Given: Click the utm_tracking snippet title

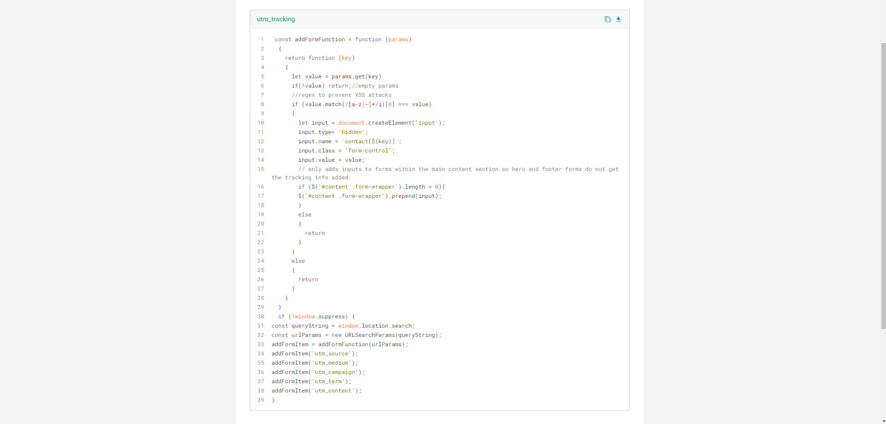Looking at the screenshot, I should click(x=276, y=19).
